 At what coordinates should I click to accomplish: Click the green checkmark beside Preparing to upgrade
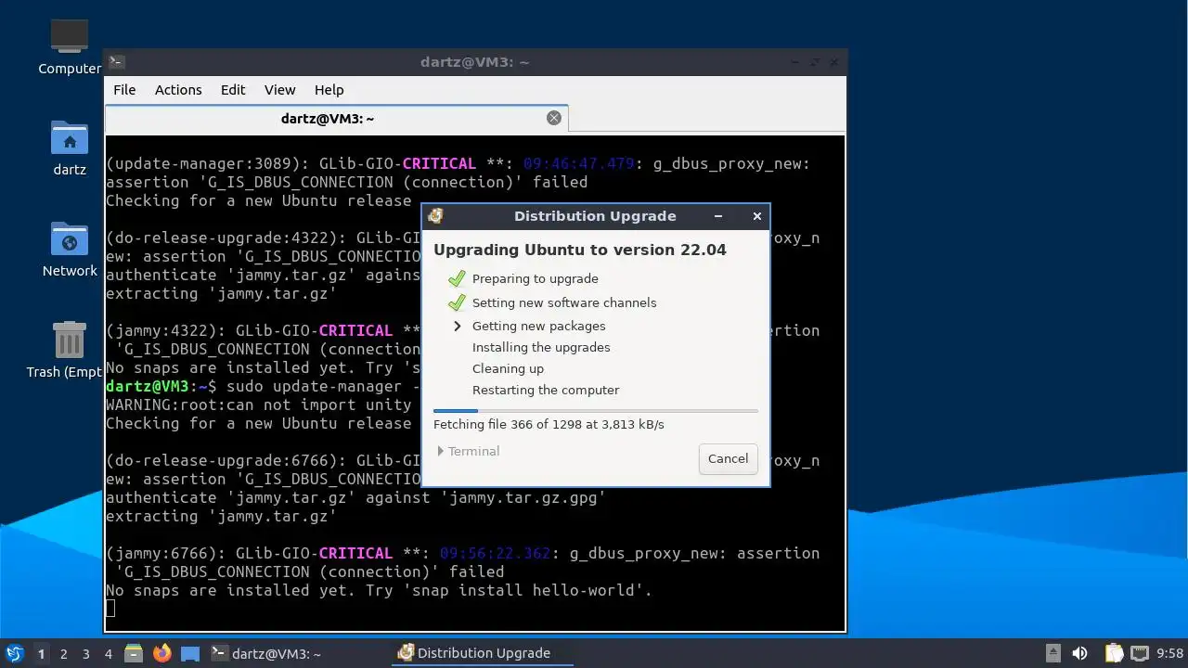(456, 278)
